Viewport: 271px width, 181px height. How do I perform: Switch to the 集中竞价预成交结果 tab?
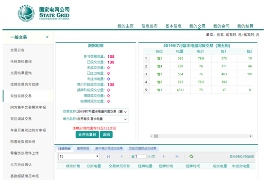109,148
